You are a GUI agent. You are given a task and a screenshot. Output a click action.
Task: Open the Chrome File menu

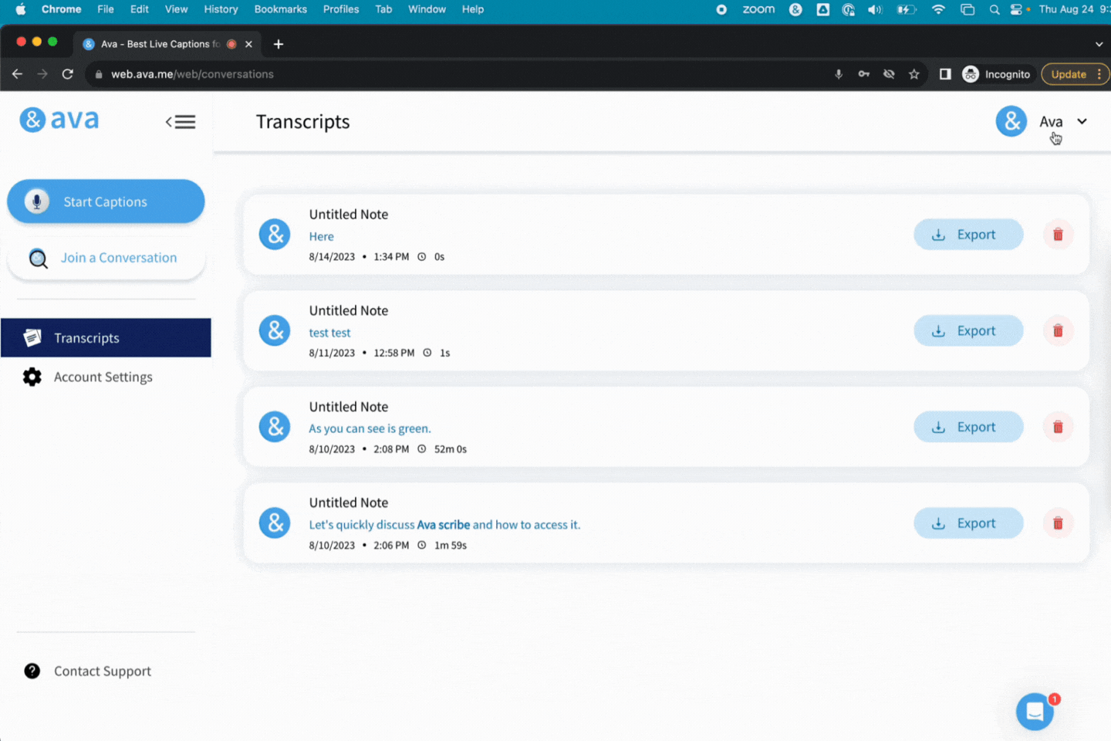tap(106, 9)
